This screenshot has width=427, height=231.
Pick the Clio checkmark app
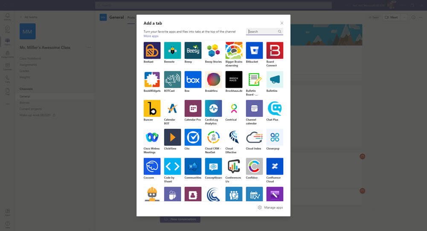coord(193,137)
